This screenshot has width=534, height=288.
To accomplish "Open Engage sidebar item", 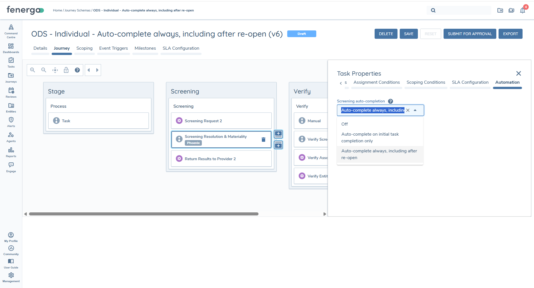I will pos(11,167).
